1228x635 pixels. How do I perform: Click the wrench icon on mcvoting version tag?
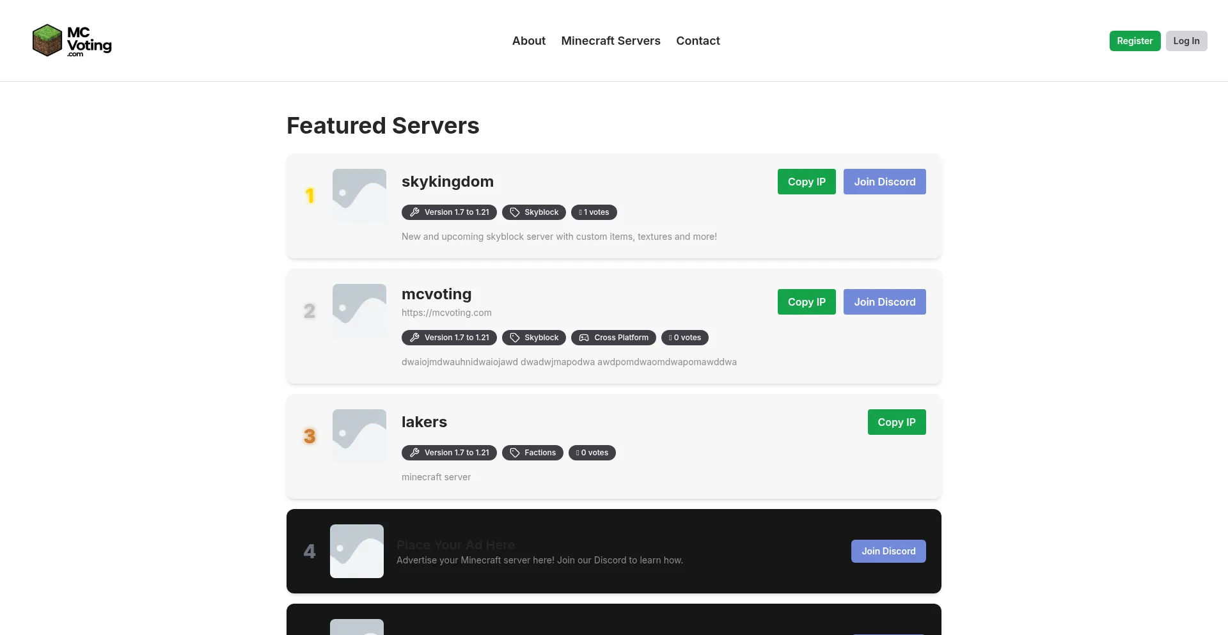414,338
